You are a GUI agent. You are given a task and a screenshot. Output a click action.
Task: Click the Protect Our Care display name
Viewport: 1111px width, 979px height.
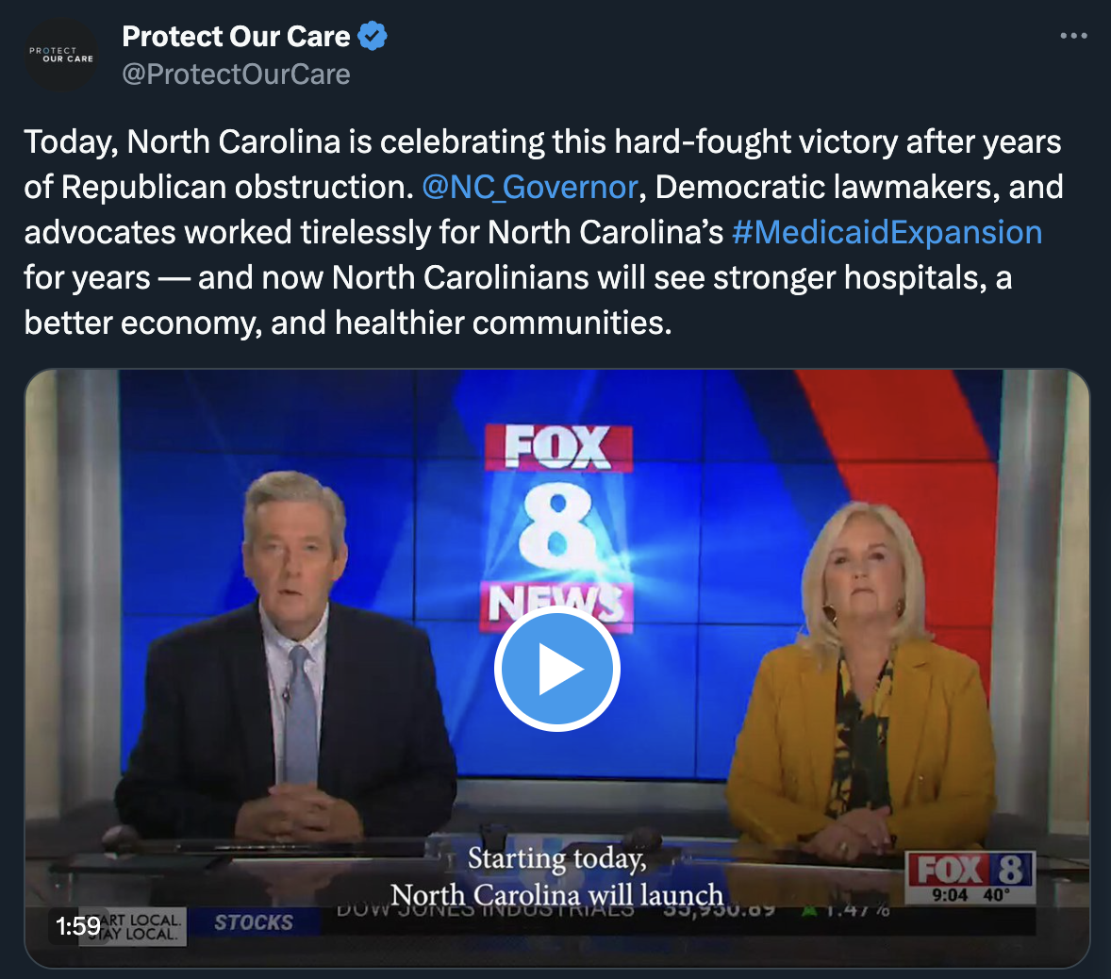tap(236, 36)
